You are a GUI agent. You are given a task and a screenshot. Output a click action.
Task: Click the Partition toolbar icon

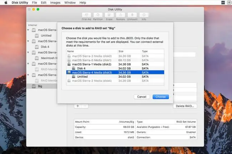98,15
